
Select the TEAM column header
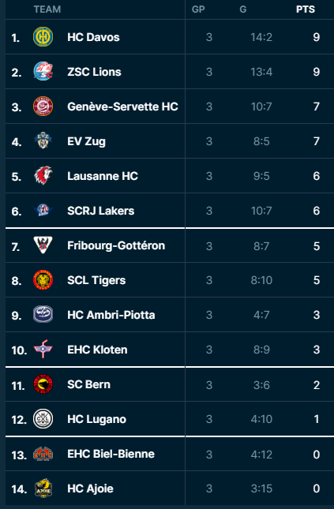pos(47,9)
